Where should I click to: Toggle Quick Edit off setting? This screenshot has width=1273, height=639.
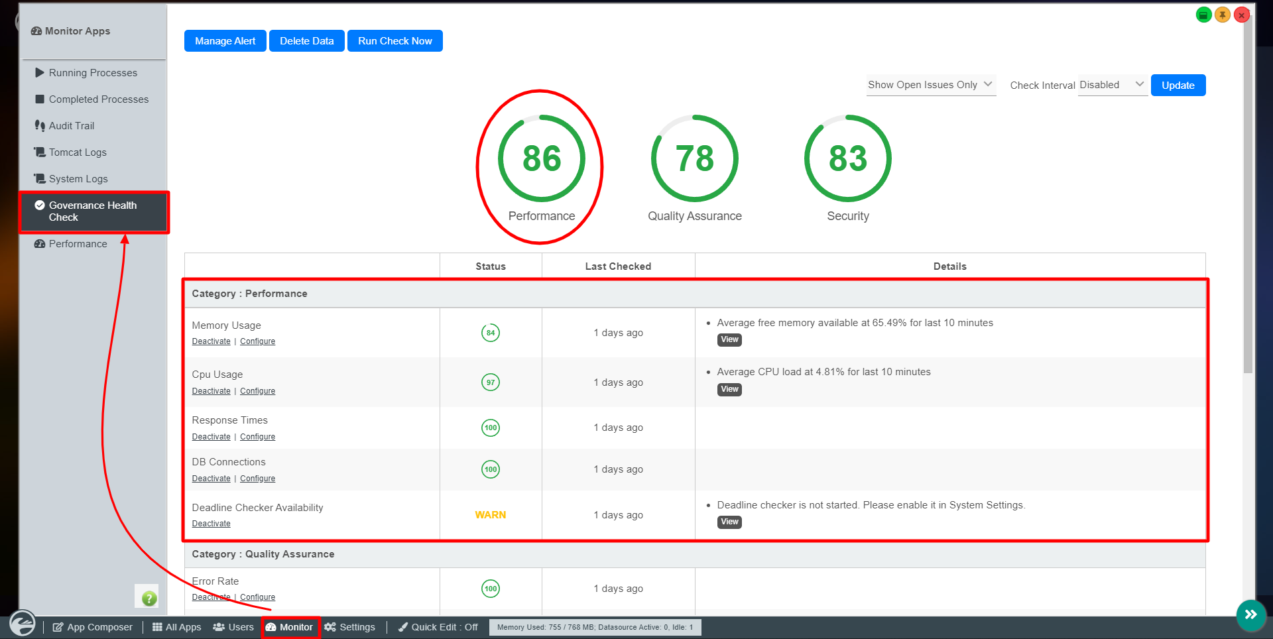pyautogui.click(x=438, y=627)
